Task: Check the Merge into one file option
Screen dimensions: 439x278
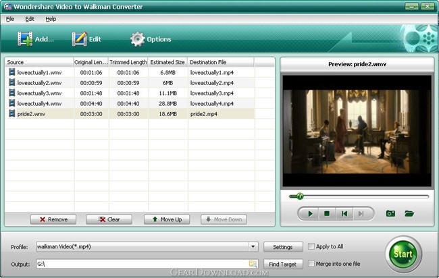Action: click(311, 264)
